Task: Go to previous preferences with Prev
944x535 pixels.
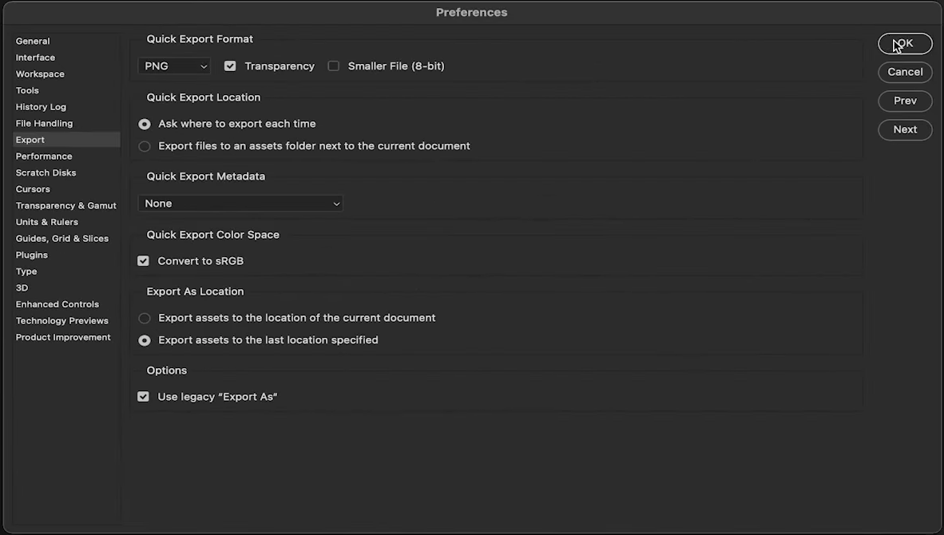Action: click(x=905, y=101)
